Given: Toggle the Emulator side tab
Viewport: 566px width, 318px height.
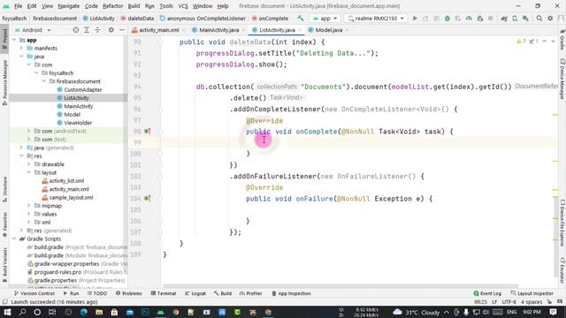Looking at the screenshot, I should pyautogui.click(x=562, y=270).
